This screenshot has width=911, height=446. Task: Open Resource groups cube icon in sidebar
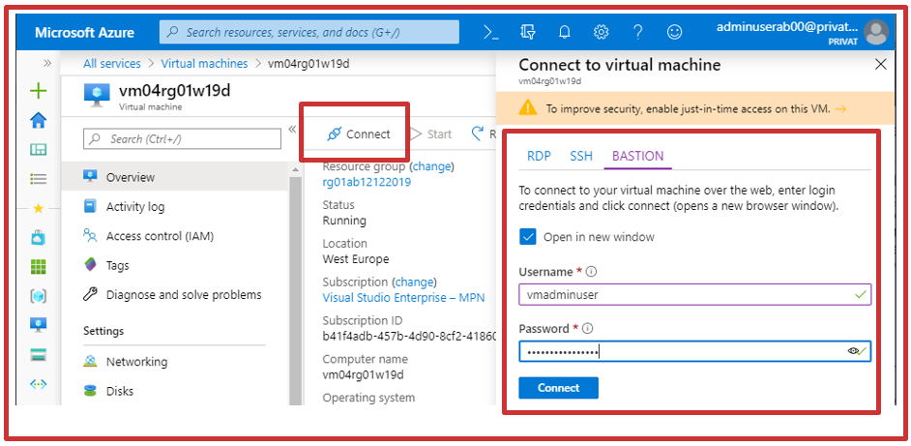(39, 296)
